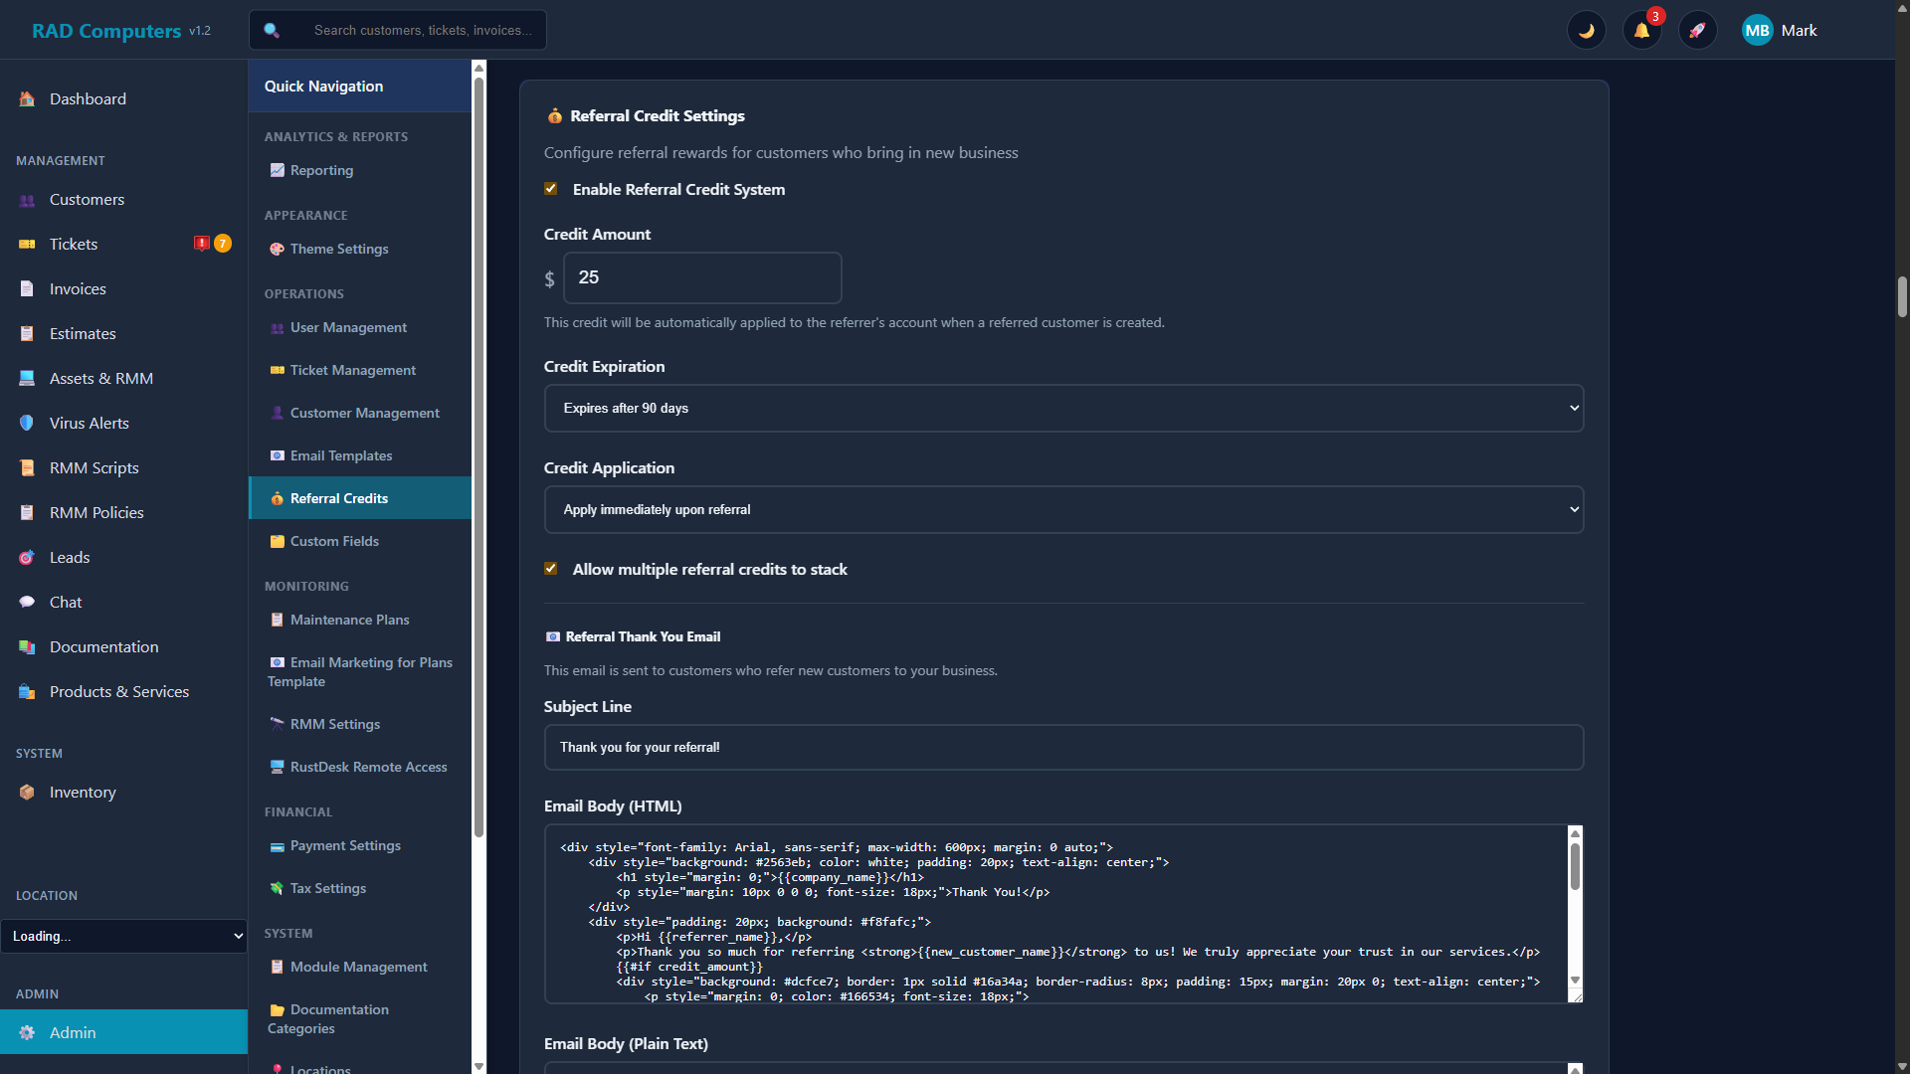Toggle dark mode using the moon icon
This screenshot has height=1074, width=1910.
pos(1587,30)
